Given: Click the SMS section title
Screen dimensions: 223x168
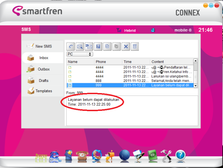Looking at the screenshot, I should [x=26, y=29].
